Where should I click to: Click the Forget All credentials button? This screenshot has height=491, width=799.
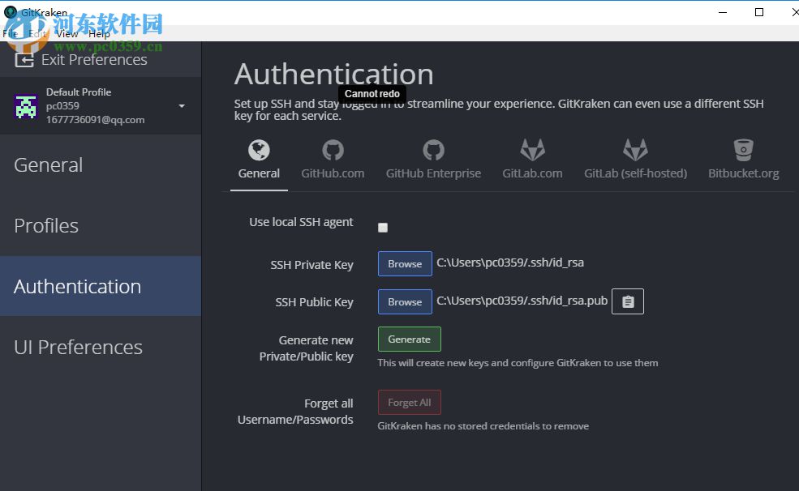pos(409,402)
